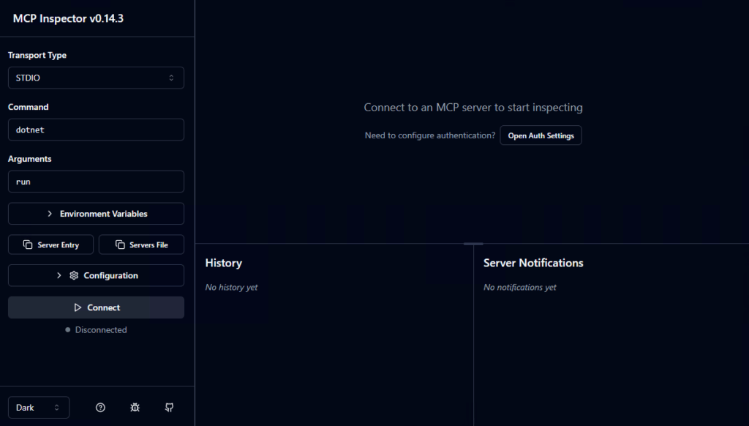The image size is (749, 426).
Task: Open the Transport Type STDIO dropdown
Action: (96, 78)
